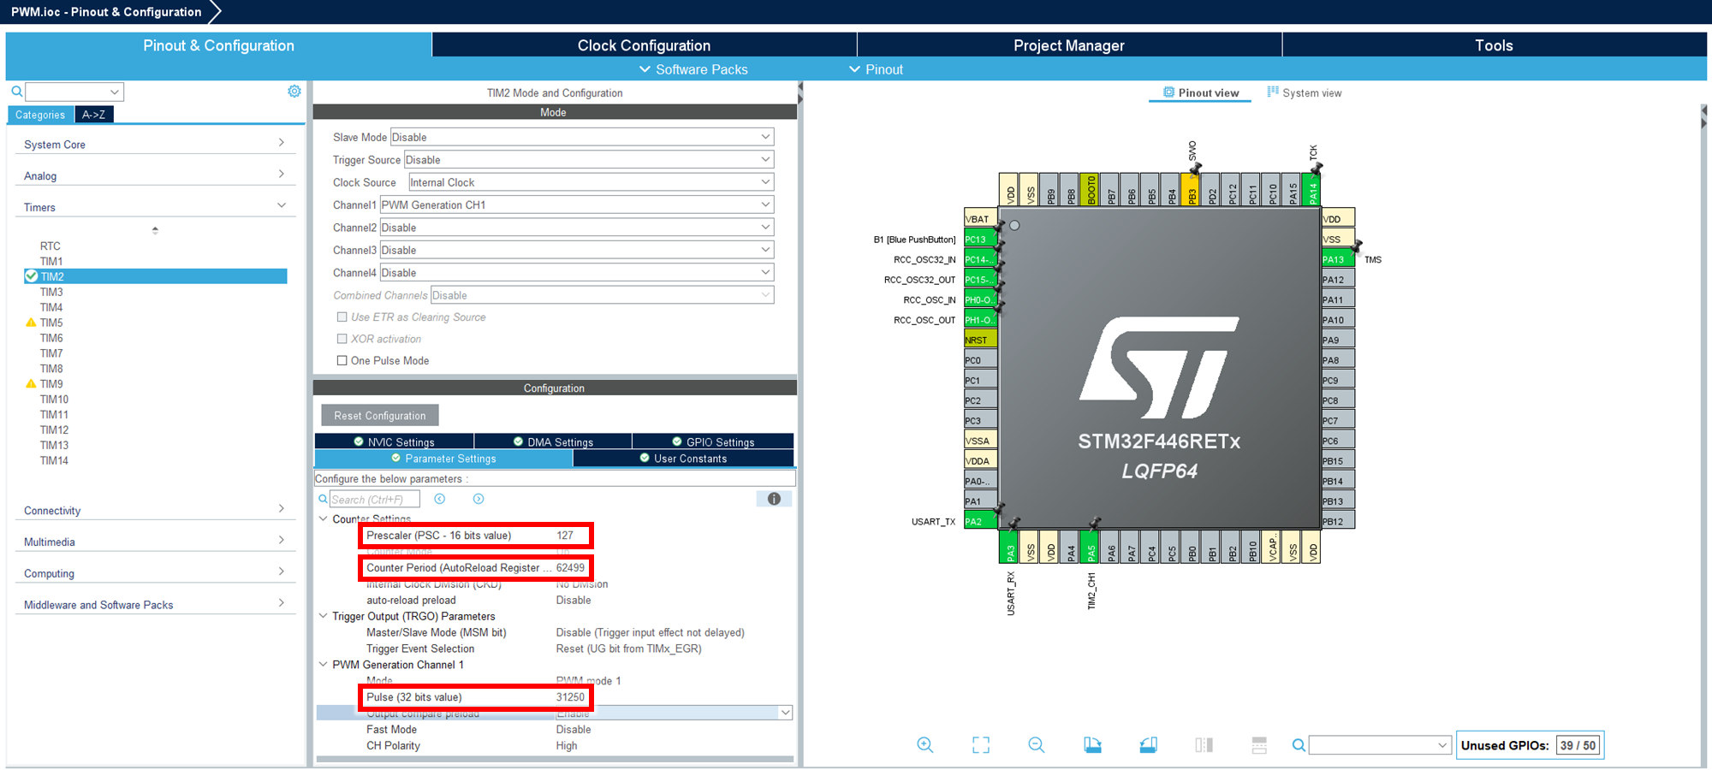Open Output compare preload value dropdown
1712x770 pixels.
point(785,713)
